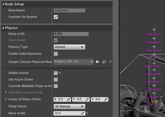The image size is (165, 117).
Task: Click the Simple Collision Physical Material label
Action: tap(30, 62)
